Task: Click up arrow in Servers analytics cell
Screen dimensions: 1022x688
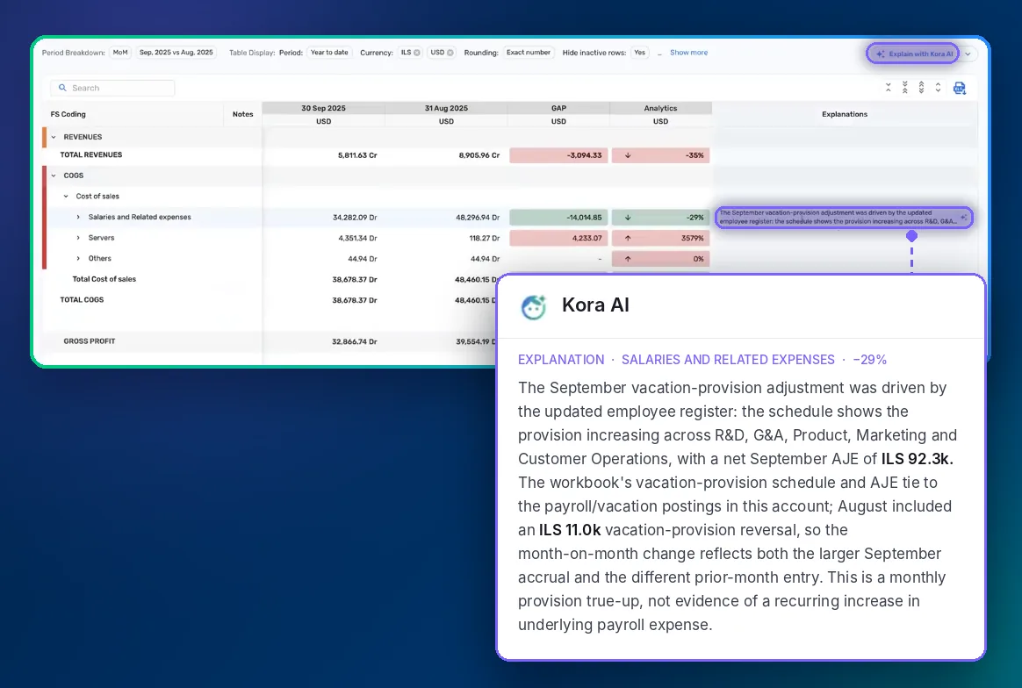Action: click(628, 239)
